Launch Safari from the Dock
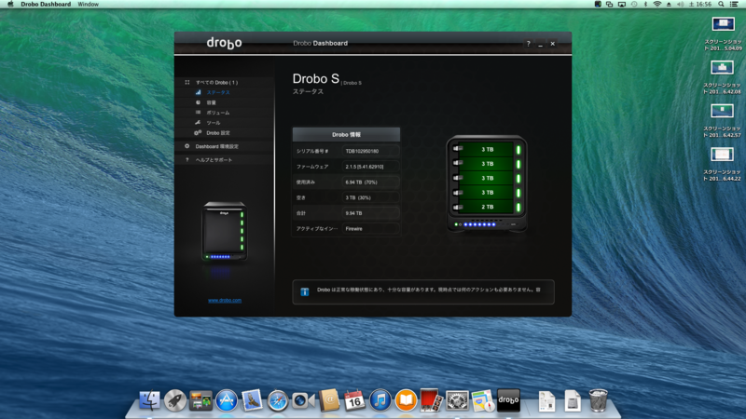This screenshot has height=419, width=746. coord(277,401)
